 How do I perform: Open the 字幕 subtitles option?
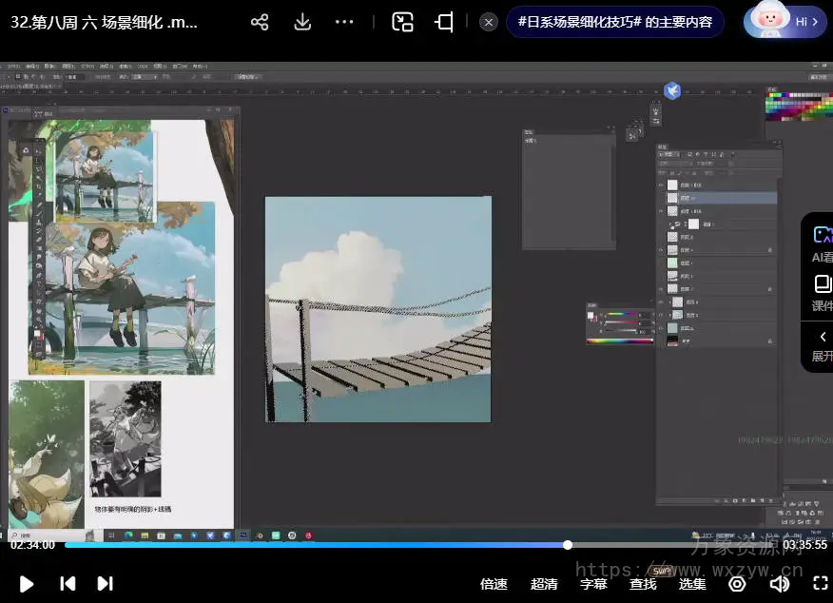(593, 583)
